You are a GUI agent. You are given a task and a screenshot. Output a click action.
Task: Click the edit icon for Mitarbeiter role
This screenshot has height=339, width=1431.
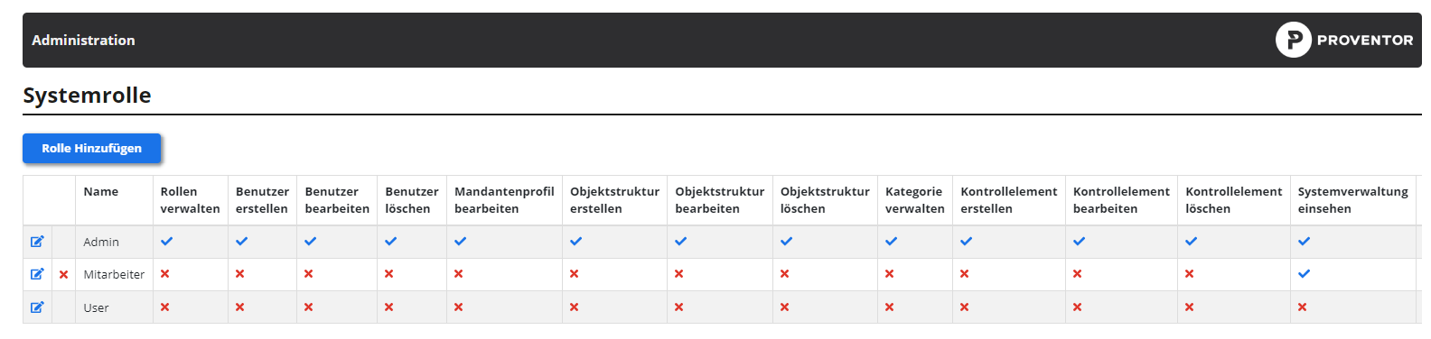coord(37,274)
